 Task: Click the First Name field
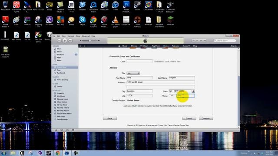tap(139, 78)
